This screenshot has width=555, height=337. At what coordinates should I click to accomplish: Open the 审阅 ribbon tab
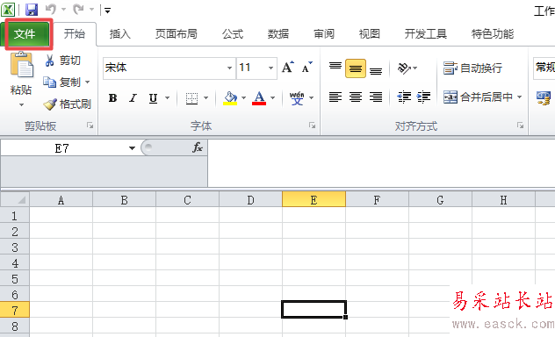point(324,34)
